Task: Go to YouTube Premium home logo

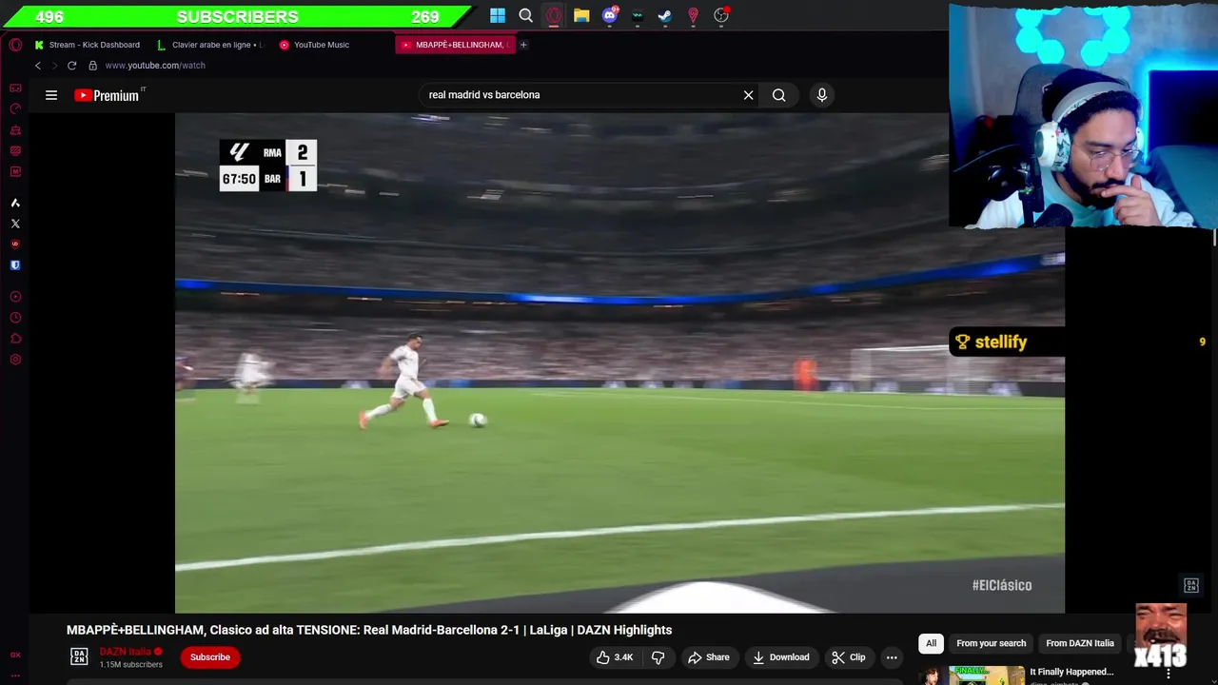Action: coord(108,95)
